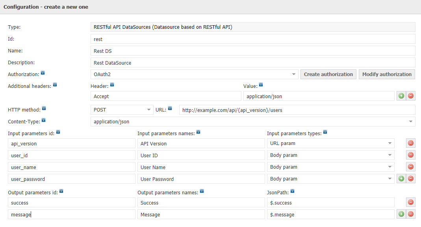Open type dropdown for user_password Body param
Image resolution: width=421 pixels, height=227 pixels.
point(330,179)
